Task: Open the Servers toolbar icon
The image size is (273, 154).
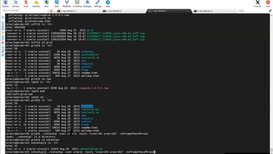Action: [15, 4]
